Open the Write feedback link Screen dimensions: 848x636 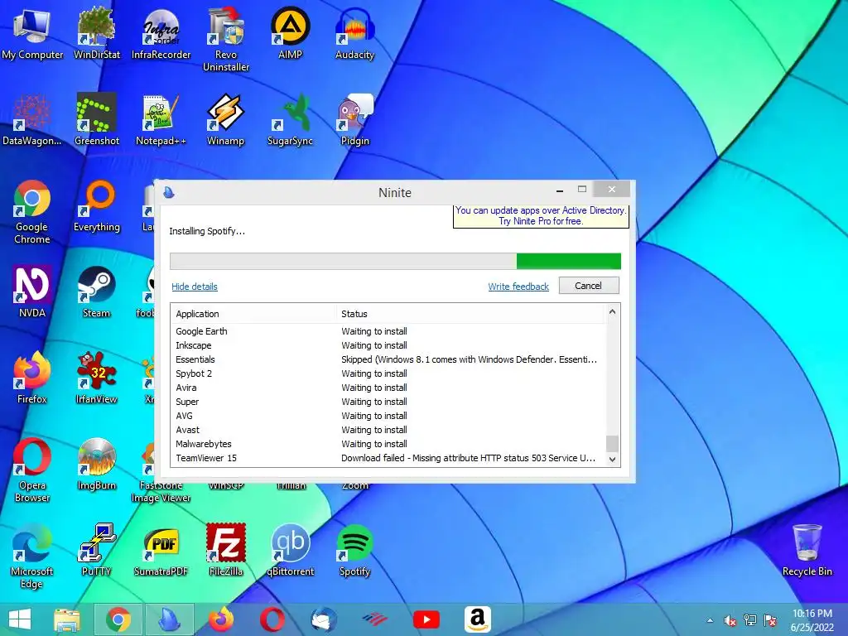[518, 287]
